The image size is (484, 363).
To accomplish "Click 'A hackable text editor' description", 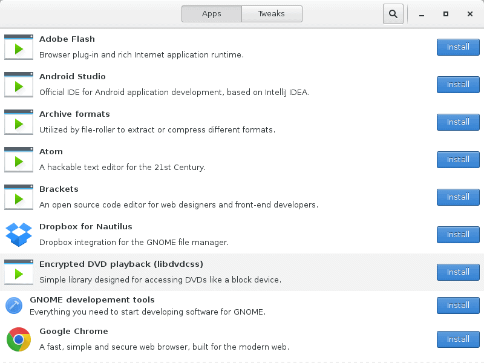I will [122, 168].
